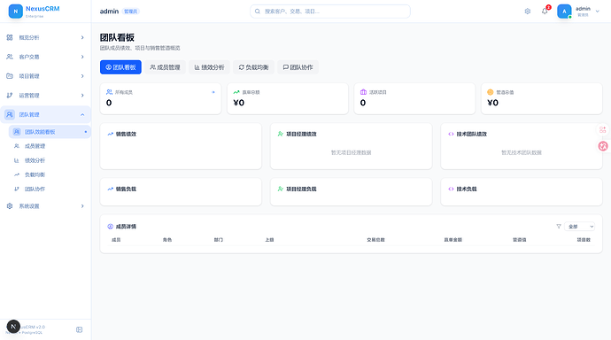Click the 所有成员 people icon
The width and height of the screenshot is (611, 340).
click(109, 92)
